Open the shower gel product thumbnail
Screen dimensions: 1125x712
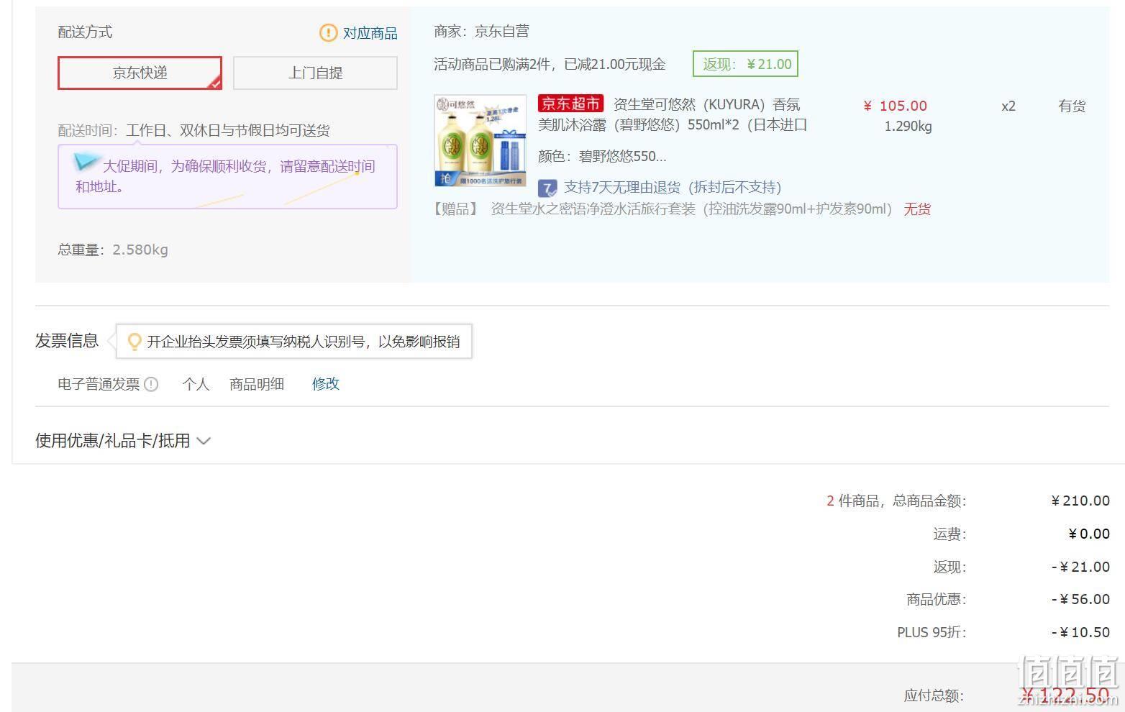tap(480, 141)
